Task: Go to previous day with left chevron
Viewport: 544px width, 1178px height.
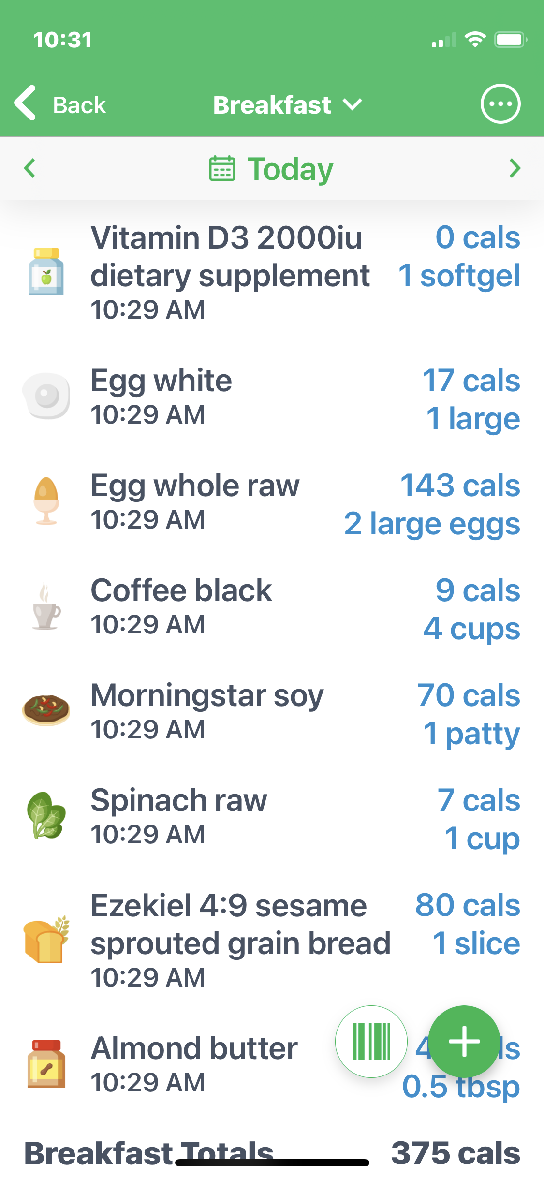Action: tap(30, 168)
